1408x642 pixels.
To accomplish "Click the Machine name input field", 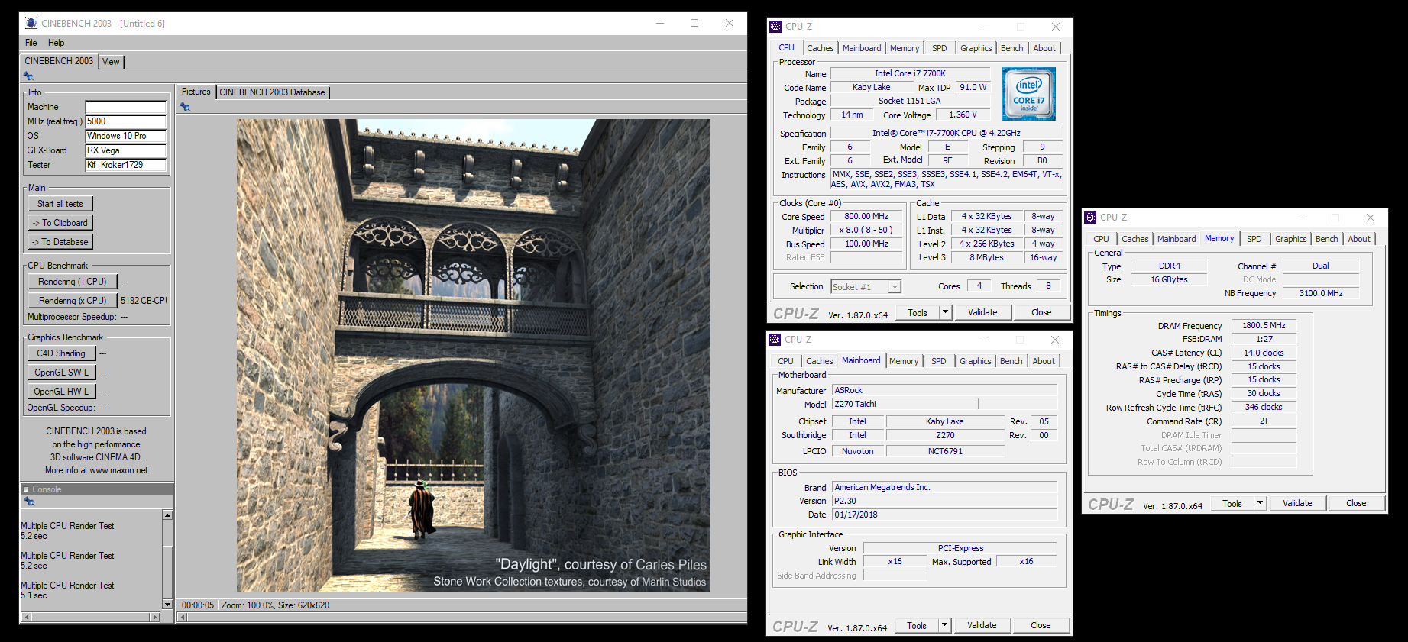I will (126, 107).
